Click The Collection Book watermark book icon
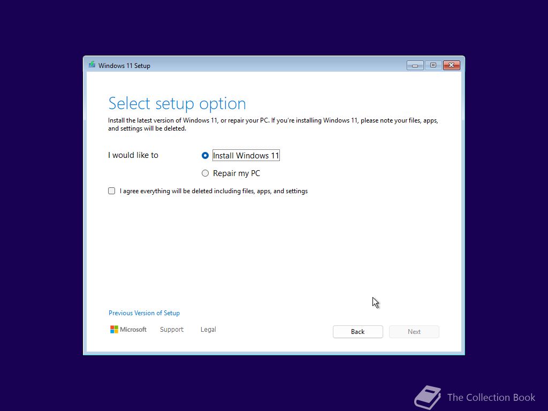Image resolution: width=548 pixels, height=411 pixels. coord(428,398)
